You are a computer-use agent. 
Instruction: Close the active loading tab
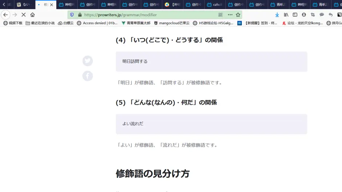[x=52, y=5]
